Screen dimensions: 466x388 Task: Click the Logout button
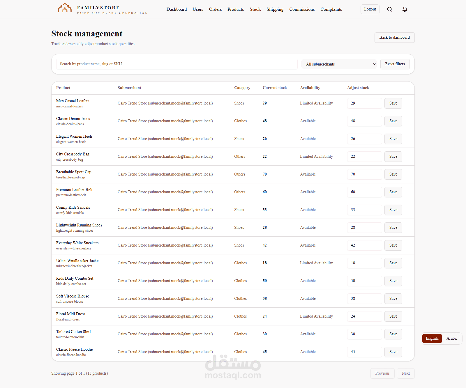click(370, 9)
